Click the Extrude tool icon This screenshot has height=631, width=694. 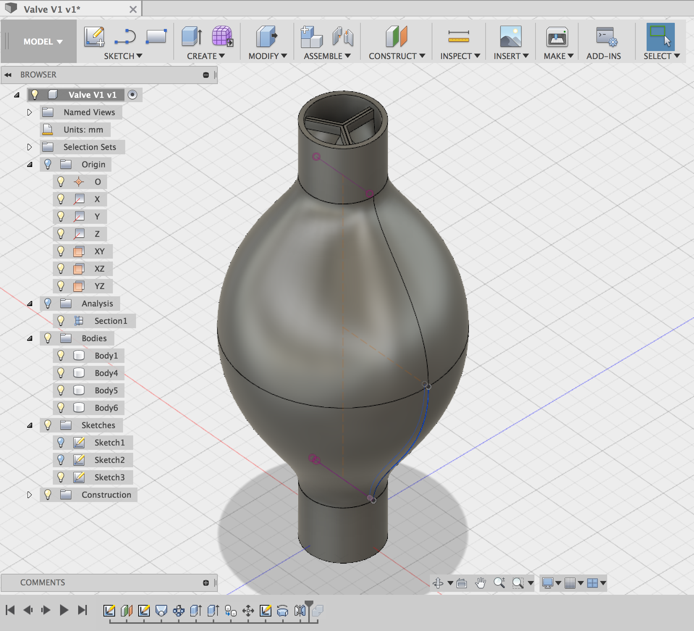191,37
